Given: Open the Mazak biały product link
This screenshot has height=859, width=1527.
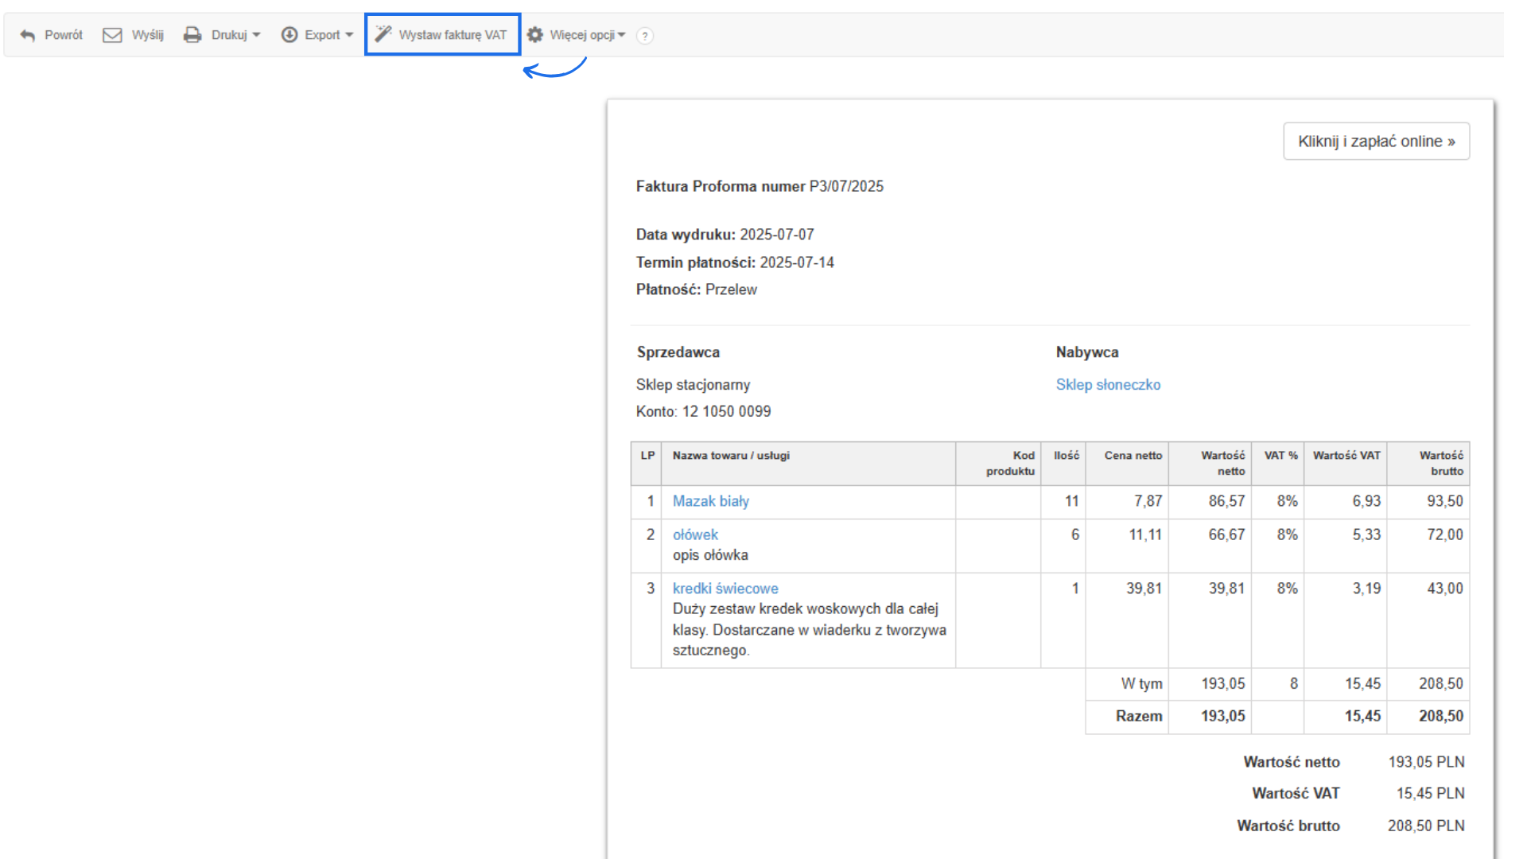Looking at the screenshot, I should [710, 501].
